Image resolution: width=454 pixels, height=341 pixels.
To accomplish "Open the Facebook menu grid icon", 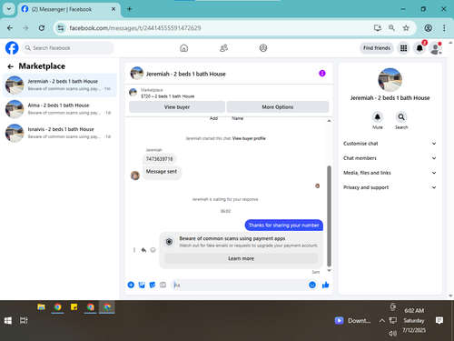I will [403, 48].
